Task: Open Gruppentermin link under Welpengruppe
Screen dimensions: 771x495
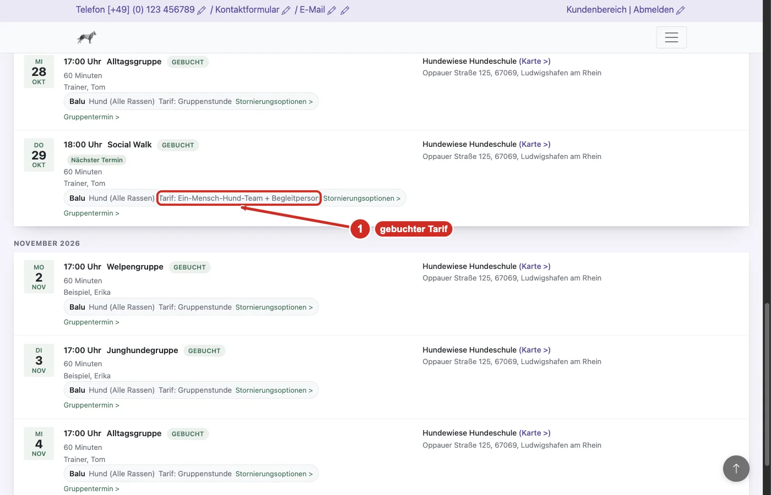Action: 91,322
